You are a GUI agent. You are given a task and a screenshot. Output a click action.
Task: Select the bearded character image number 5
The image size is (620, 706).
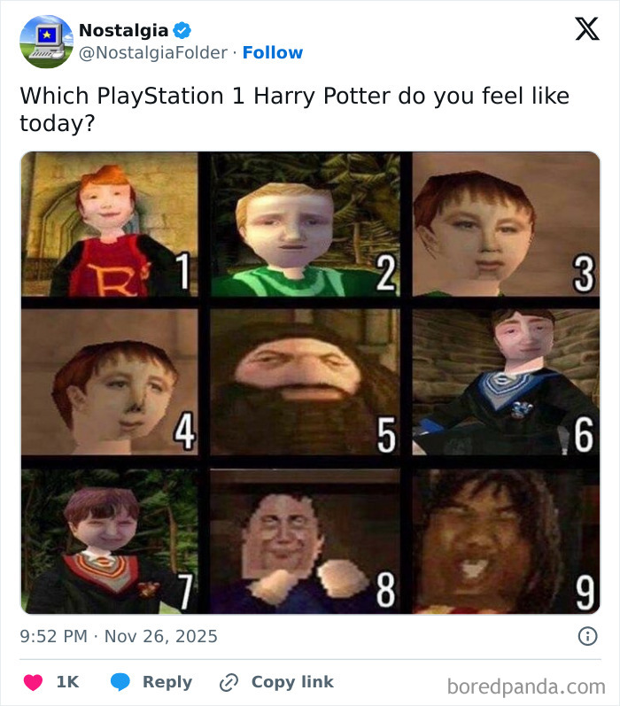click(305, 382)
